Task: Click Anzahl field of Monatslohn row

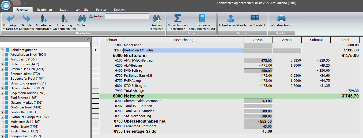Action: tap(258, 45)
